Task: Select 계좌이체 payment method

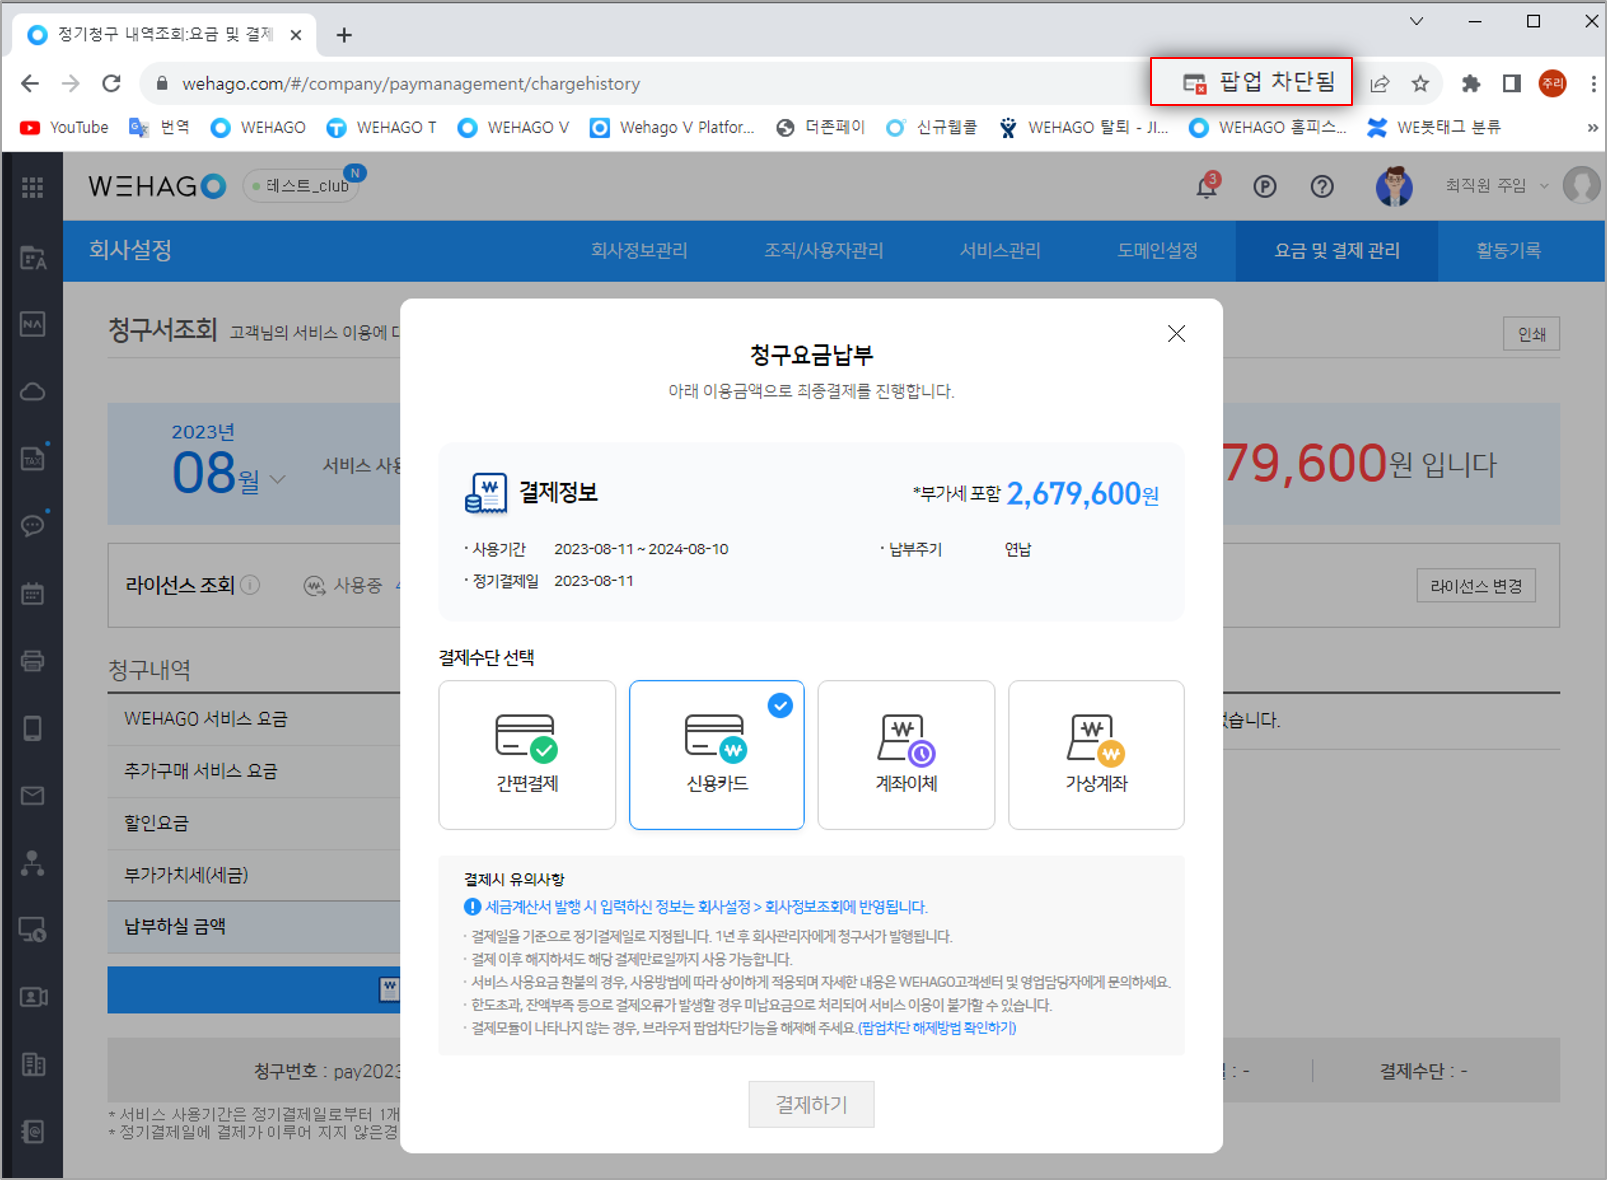Action: click(906, 755)
